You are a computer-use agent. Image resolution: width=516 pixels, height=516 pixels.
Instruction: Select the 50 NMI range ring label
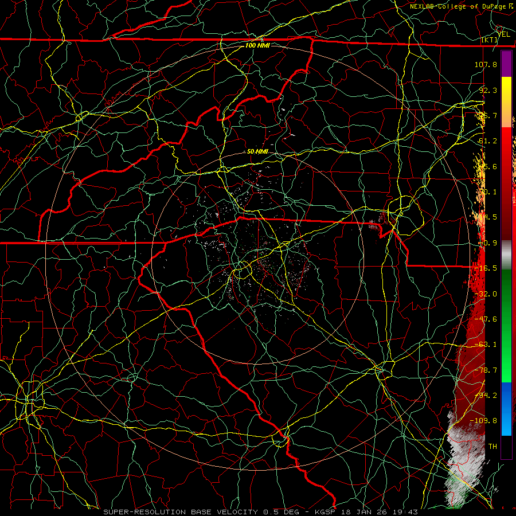(x=257, y=152)
